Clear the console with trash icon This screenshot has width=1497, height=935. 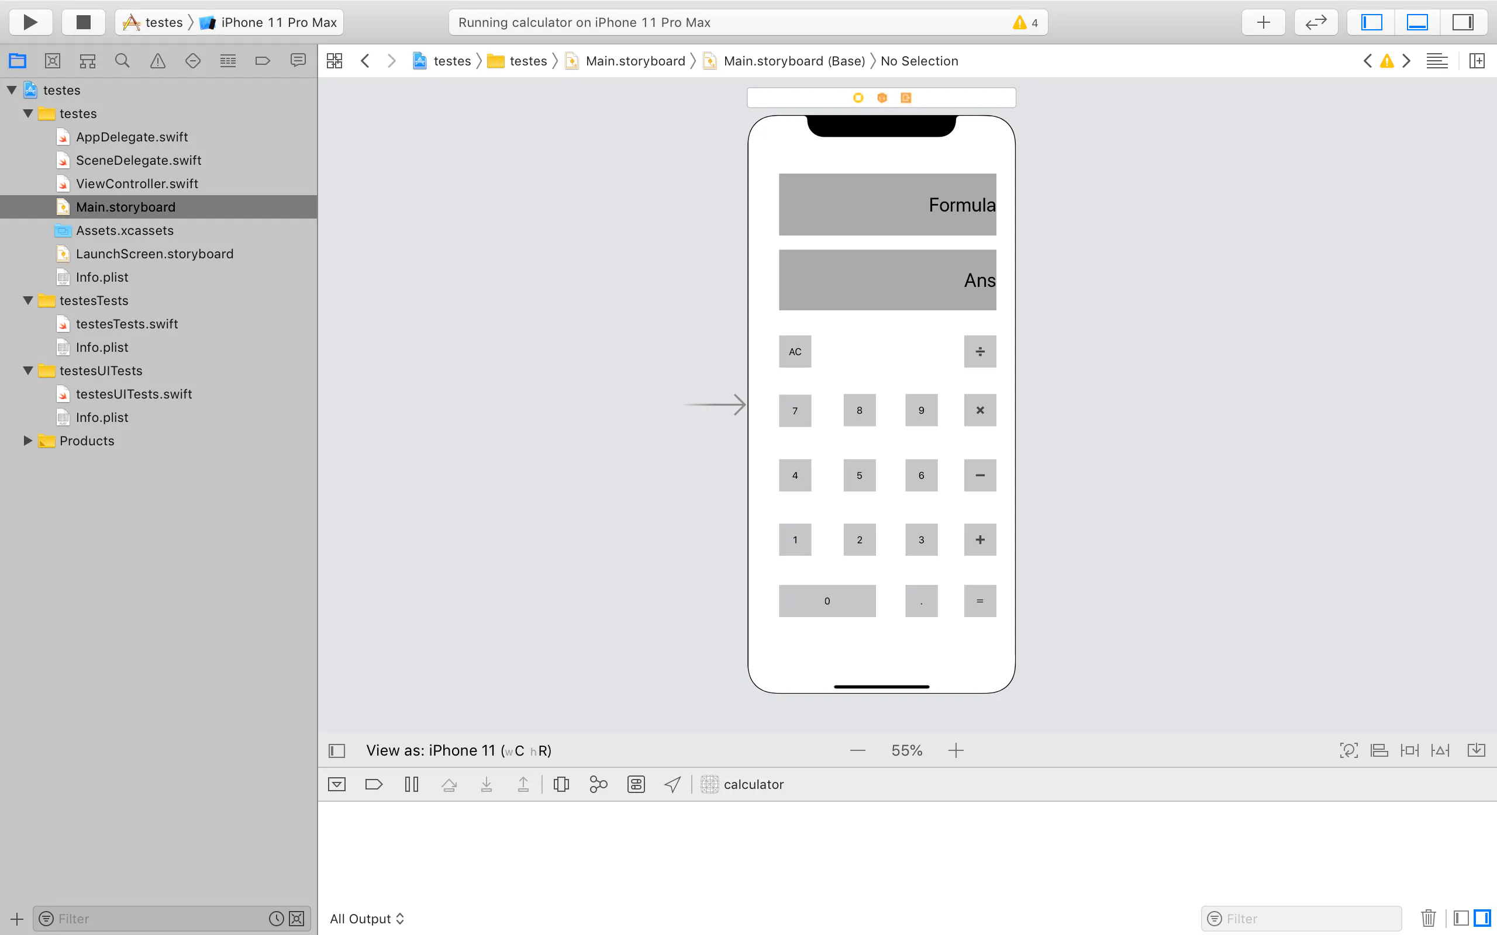click(x=1428, y=918)
